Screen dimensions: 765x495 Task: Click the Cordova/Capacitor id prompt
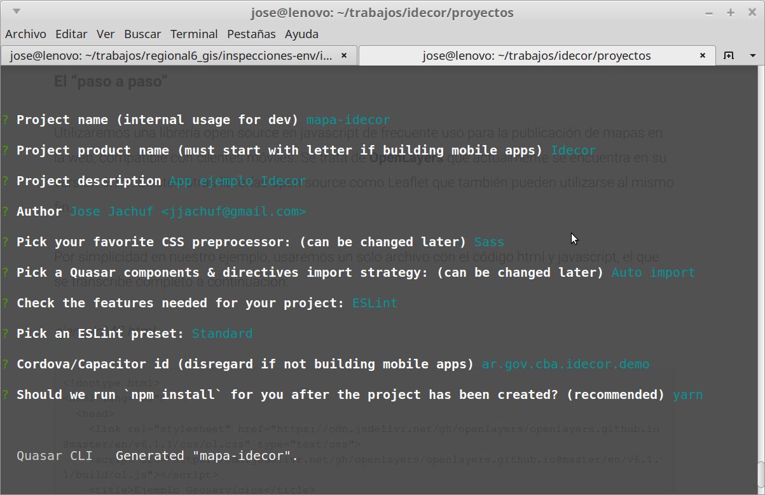click(245, 364)
